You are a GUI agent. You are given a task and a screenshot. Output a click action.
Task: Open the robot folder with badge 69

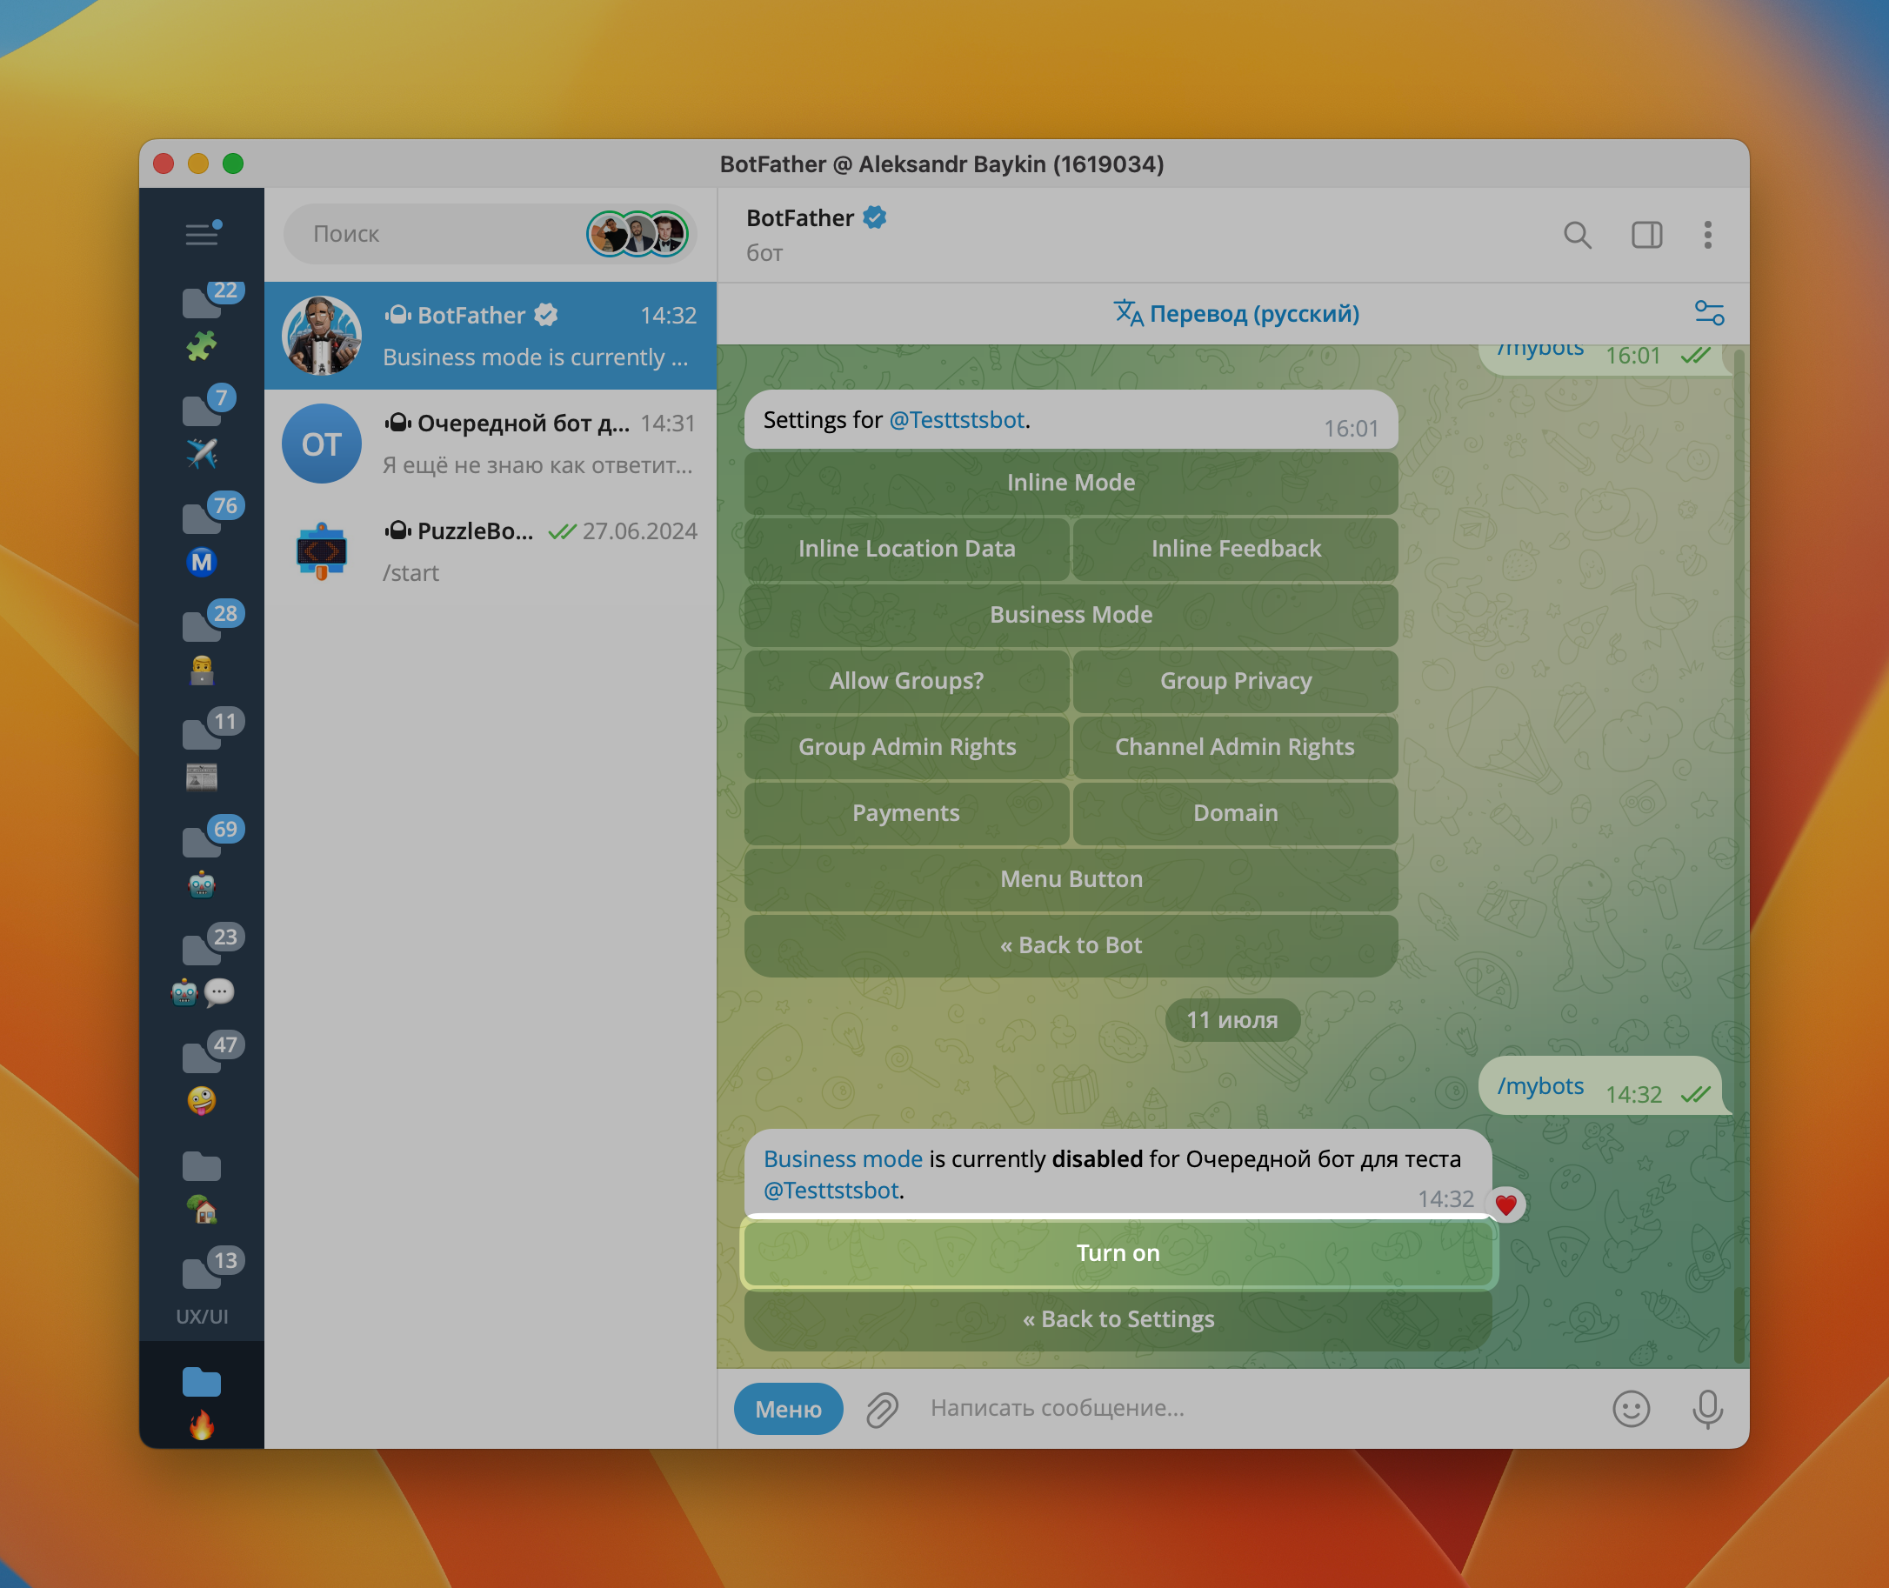(x=202, y=860)
